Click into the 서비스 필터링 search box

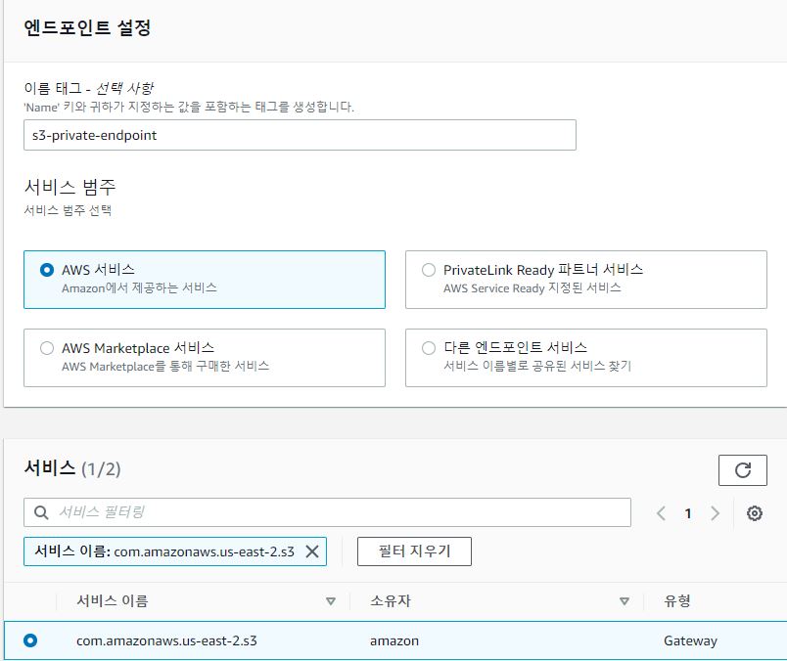pos(327,512)
